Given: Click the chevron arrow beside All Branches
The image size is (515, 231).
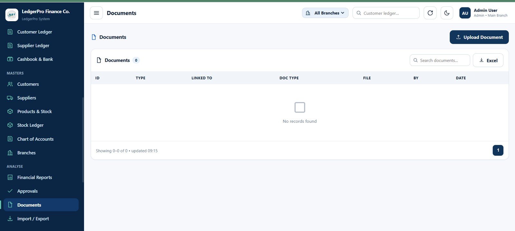Looking at the screenshot, I should 342,13.
